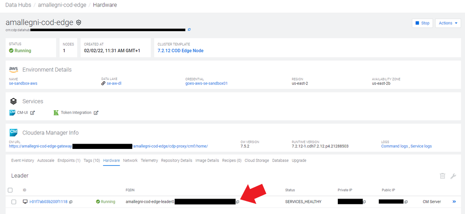This screenshot has height=214, width=465.
Task: Open the Repository Details tab
Action: tap(177, 160)
